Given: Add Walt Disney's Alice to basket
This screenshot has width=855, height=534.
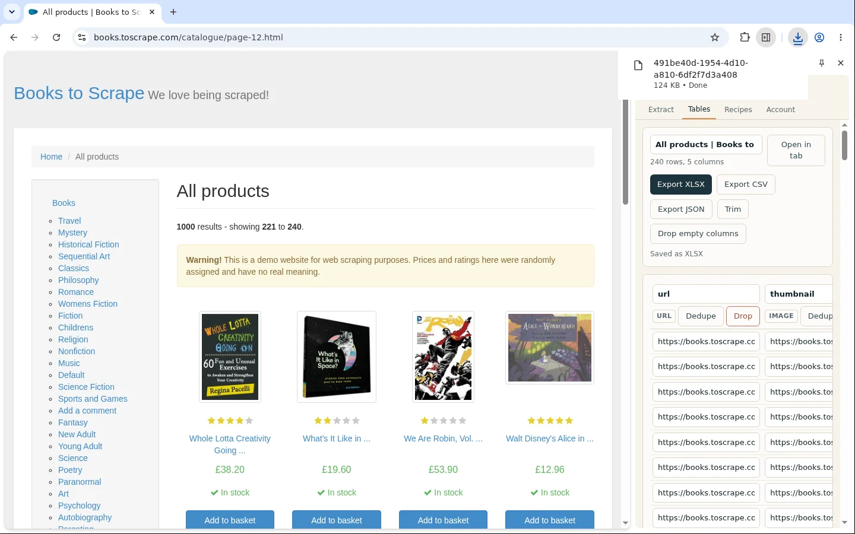Looking at the screenshot, I should pyautogui.click(x=550, y=520).
